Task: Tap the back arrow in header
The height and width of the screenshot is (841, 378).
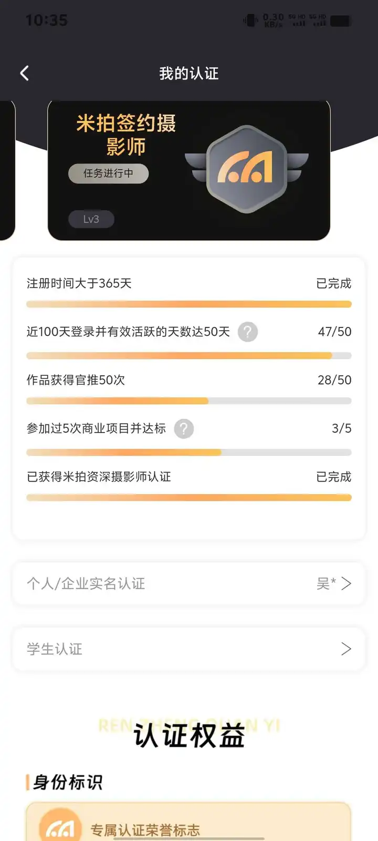Action: tap(24, 73)
